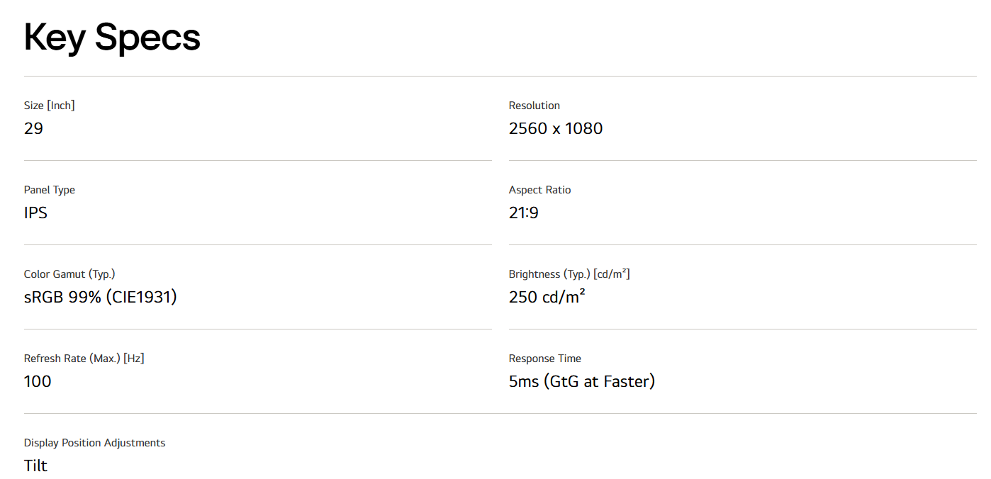Click the Color Gamut (Typ.) label
This screenshot has width=991, height=479.
(69, 274)
